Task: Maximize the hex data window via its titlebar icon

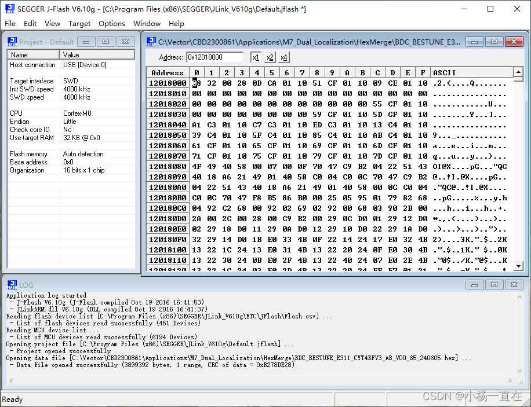Action: point(493,41)
